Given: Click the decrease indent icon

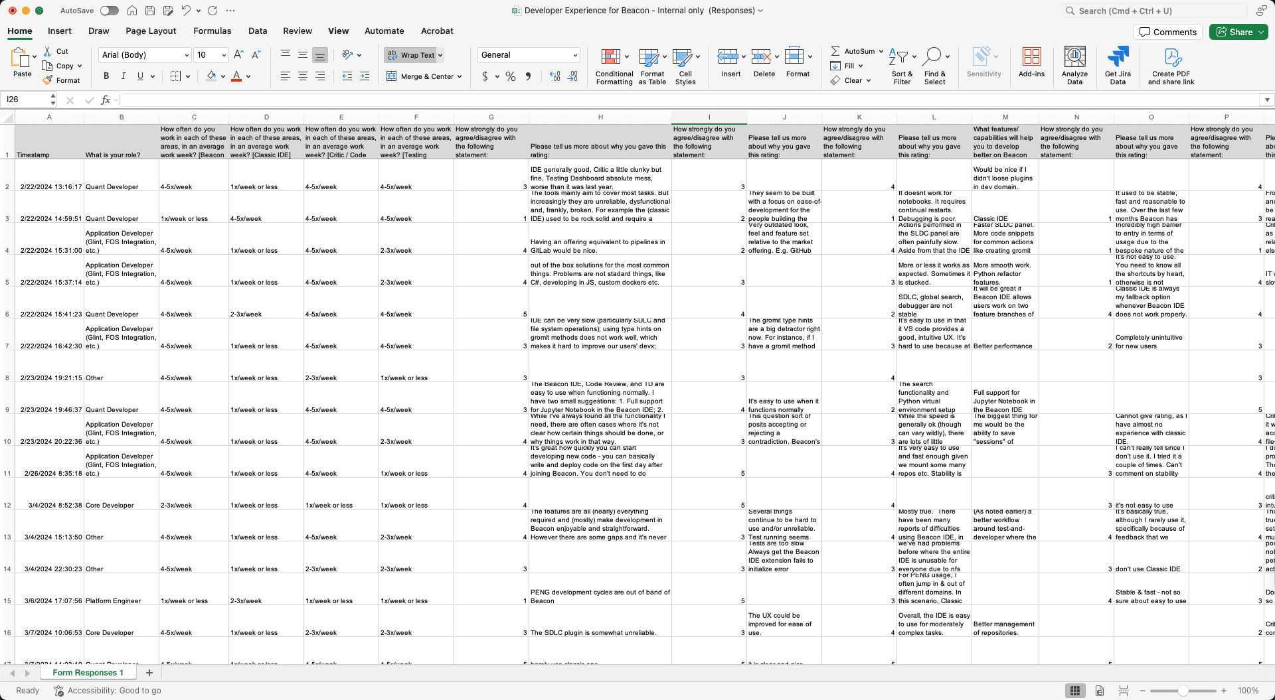Looking at the screenshot, I should (347, 76).
